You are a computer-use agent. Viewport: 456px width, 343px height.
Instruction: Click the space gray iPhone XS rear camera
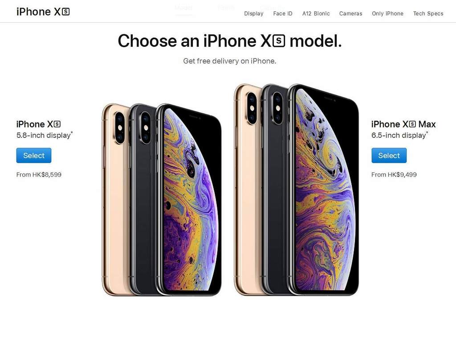click(146, 128)
